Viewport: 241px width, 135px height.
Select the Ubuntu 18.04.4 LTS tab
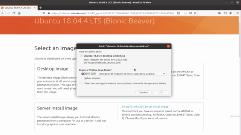(x=18, y=7)
